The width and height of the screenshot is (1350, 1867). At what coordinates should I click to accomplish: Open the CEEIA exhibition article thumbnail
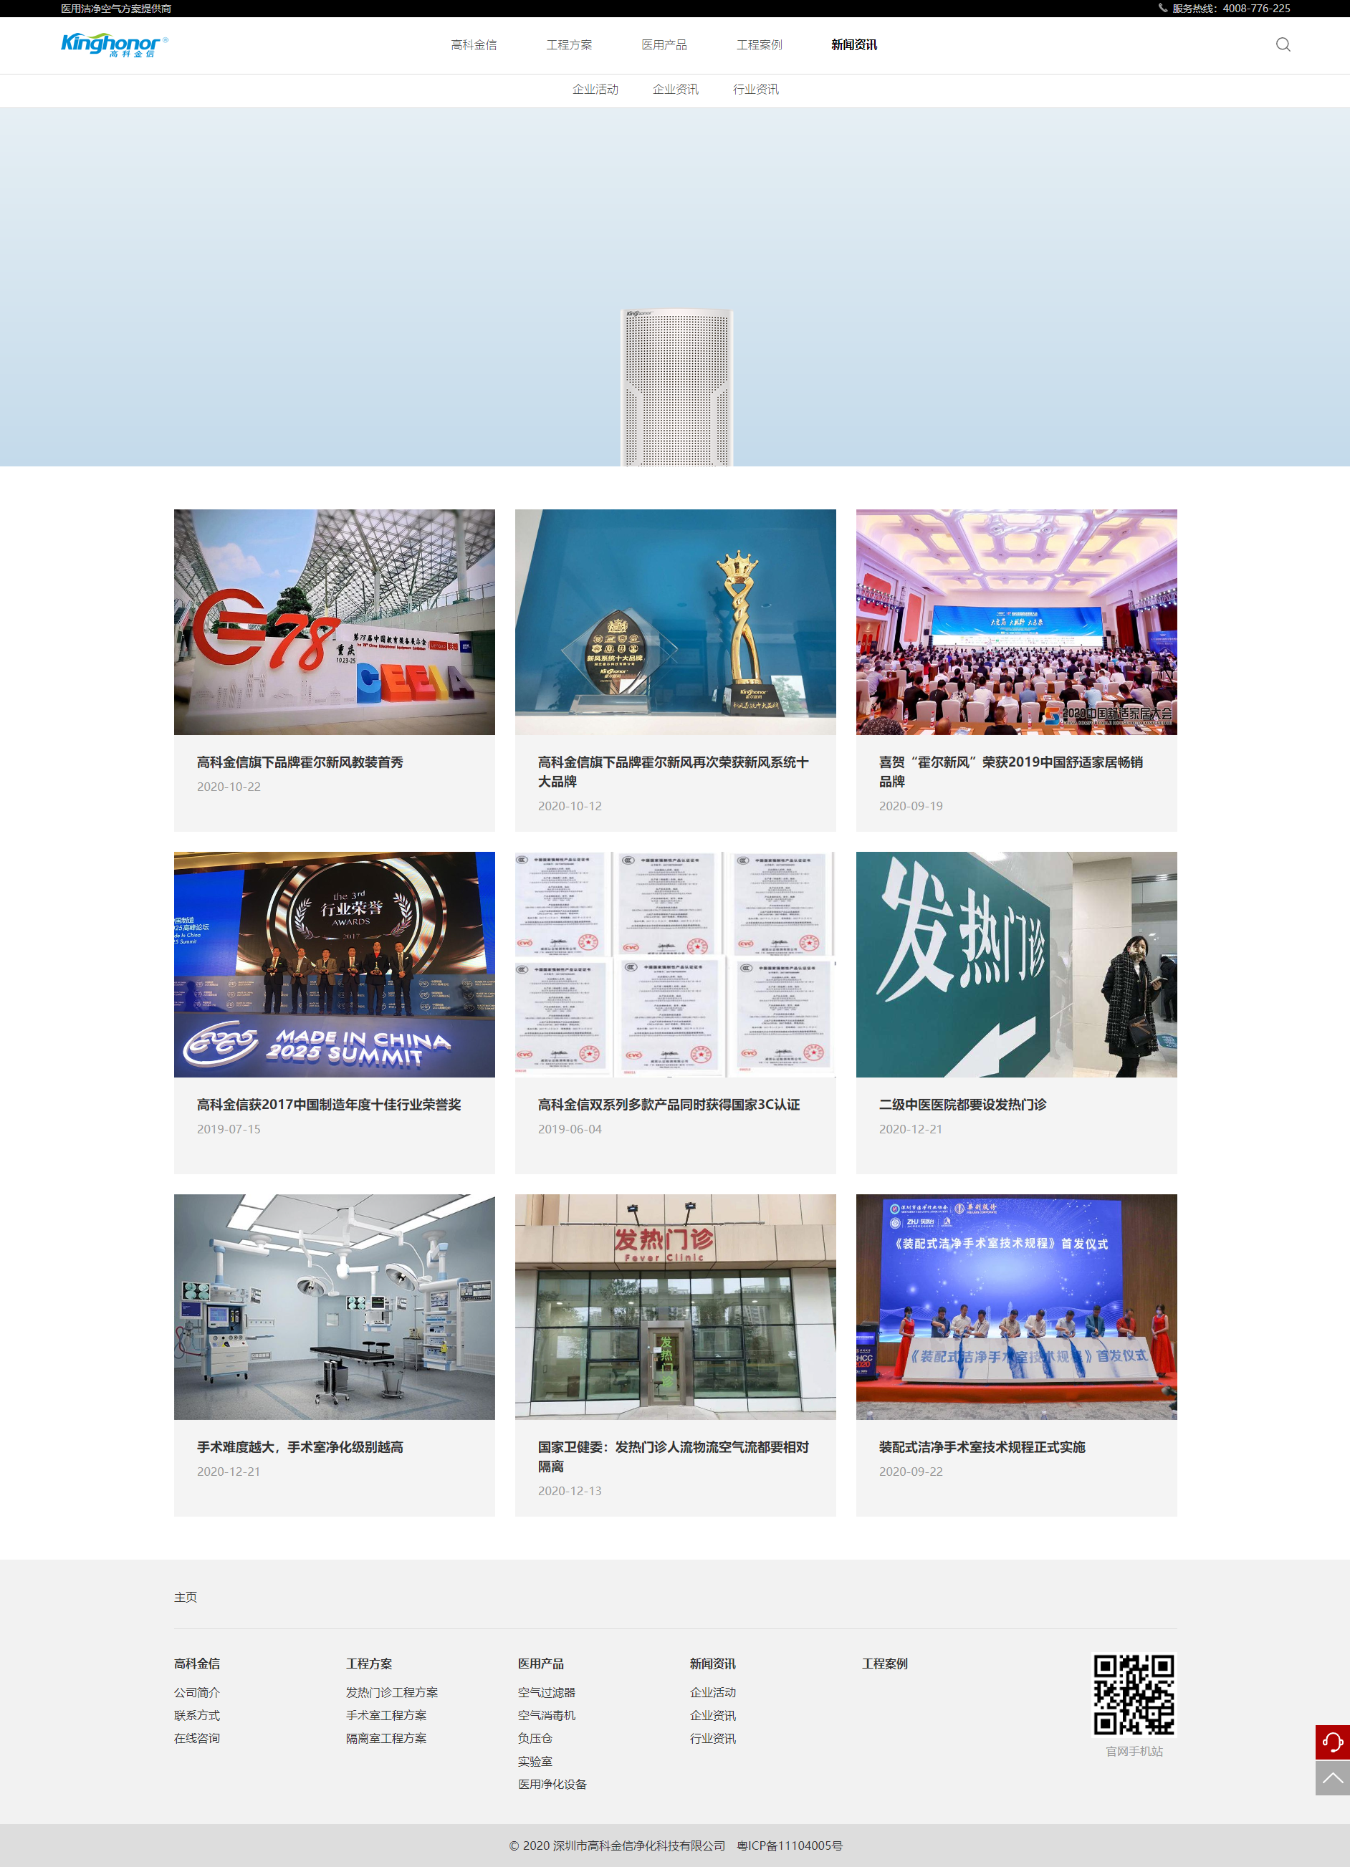334,622
